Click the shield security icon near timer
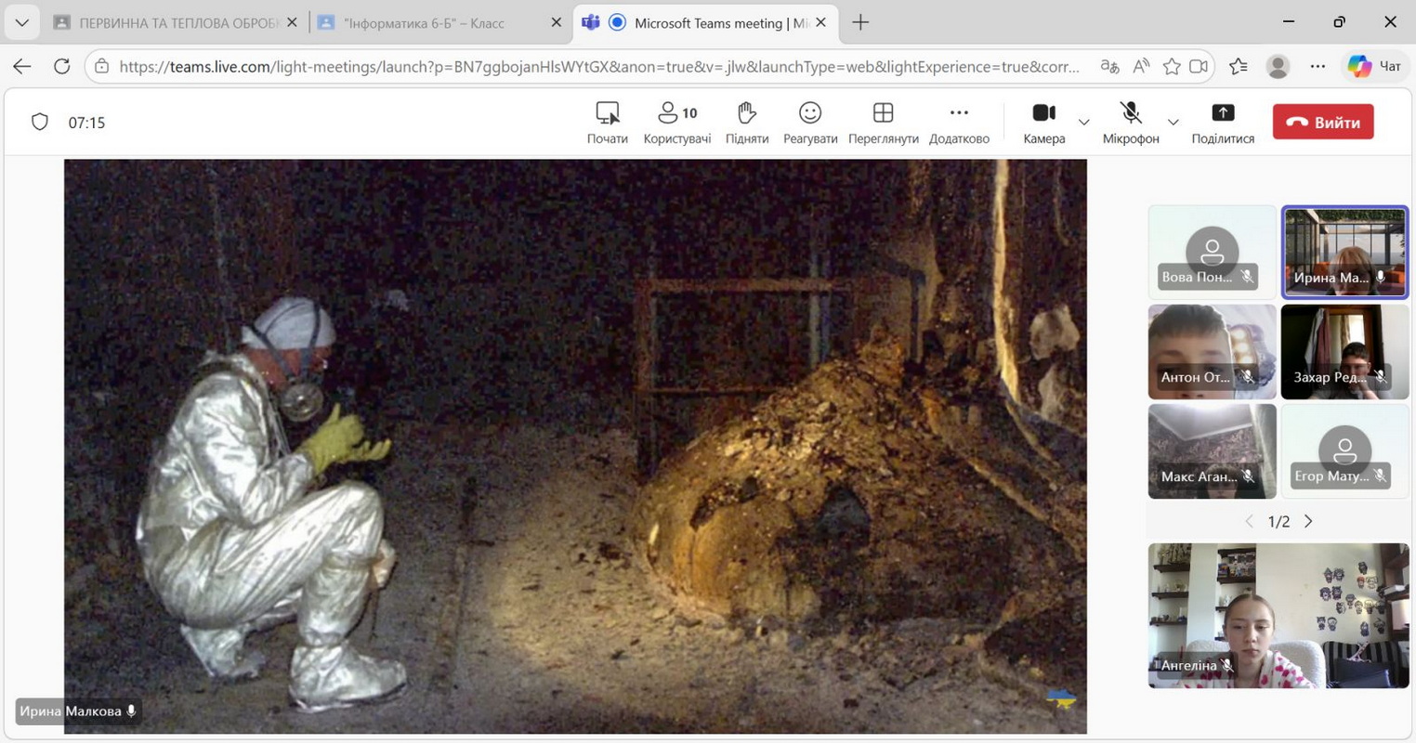 pos(40,123)
